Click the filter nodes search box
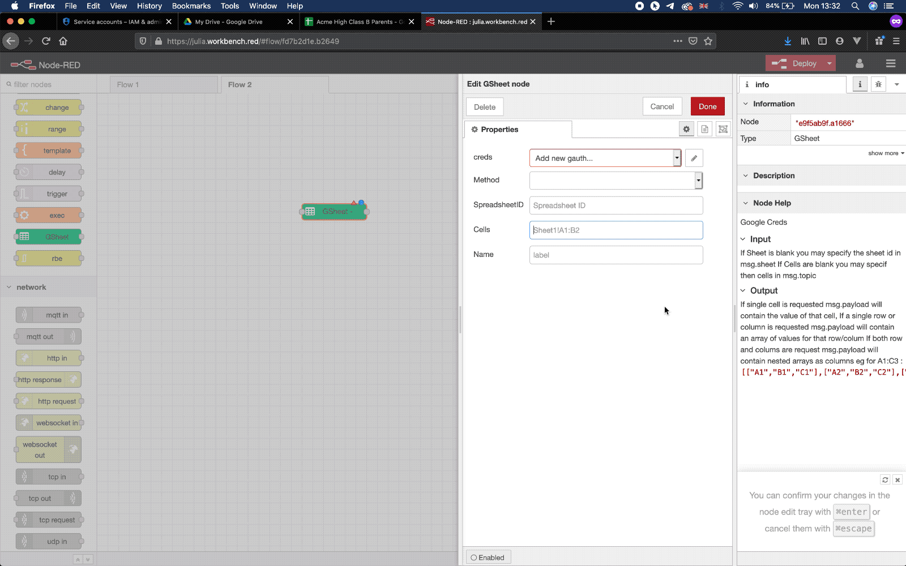 (49, 84)
